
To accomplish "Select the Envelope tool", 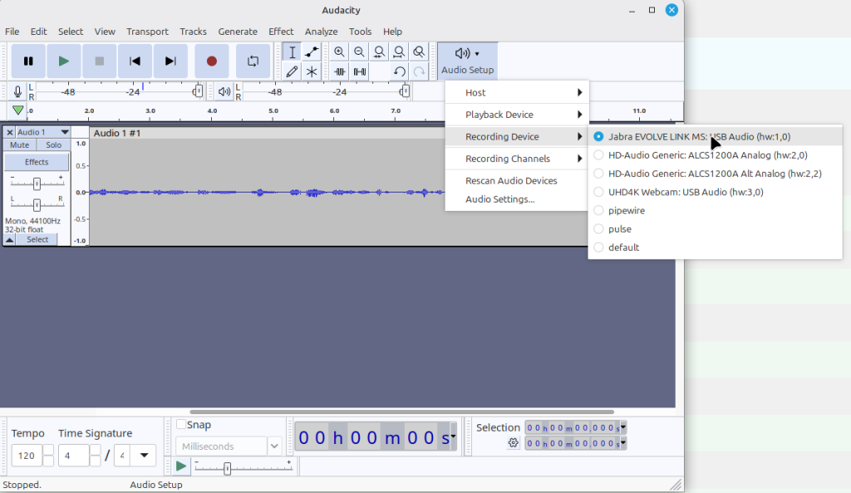I will 312,52.
